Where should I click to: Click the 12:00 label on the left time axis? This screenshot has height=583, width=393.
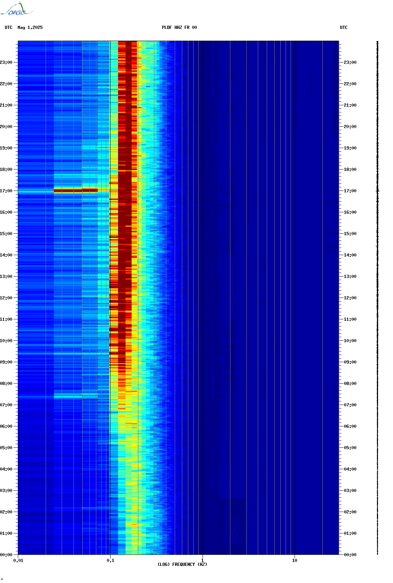click(x=6, y=298)
